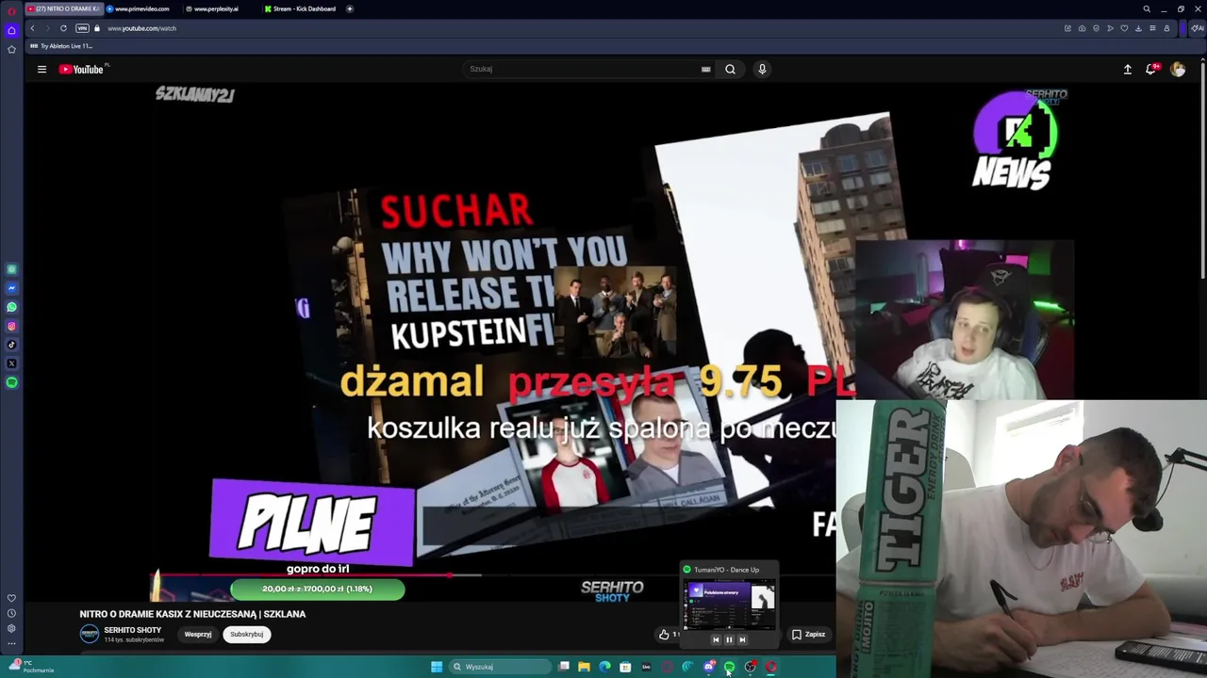Open the Try Ableton Live 11 bookmark
The height and width of the screenshot is (678, 1207).
click(x=61, y=46)
